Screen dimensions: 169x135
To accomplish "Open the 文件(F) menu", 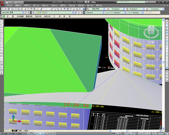I will click(9, 5).
